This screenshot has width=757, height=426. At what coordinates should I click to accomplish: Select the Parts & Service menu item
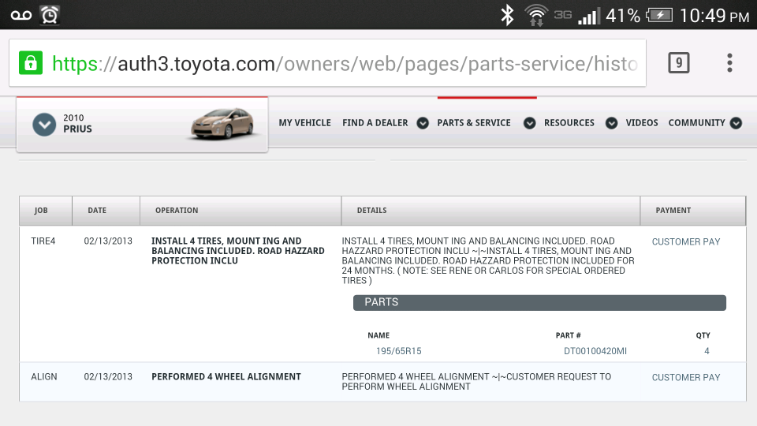point(474,123)
